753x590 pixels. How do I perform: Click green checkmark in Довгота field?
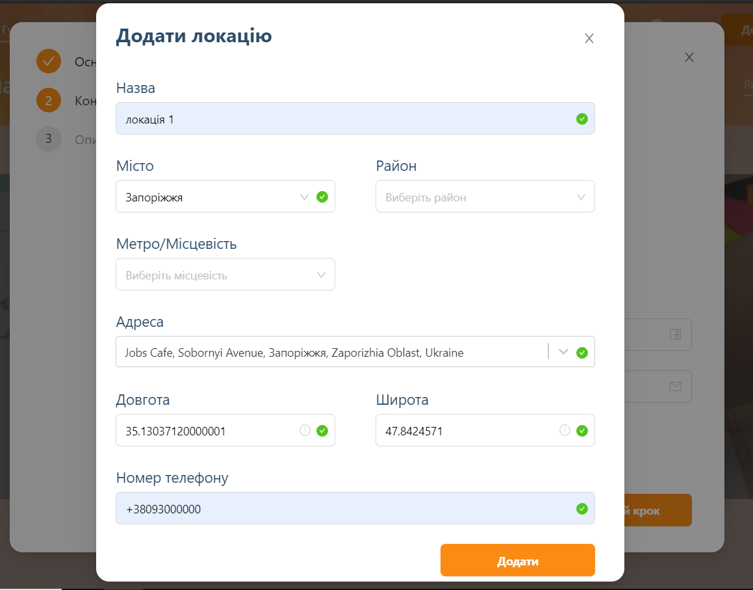pos(322,431)
